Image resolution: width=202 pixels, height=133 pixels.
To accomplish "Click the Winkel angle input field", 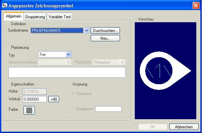I will point(35,99).
